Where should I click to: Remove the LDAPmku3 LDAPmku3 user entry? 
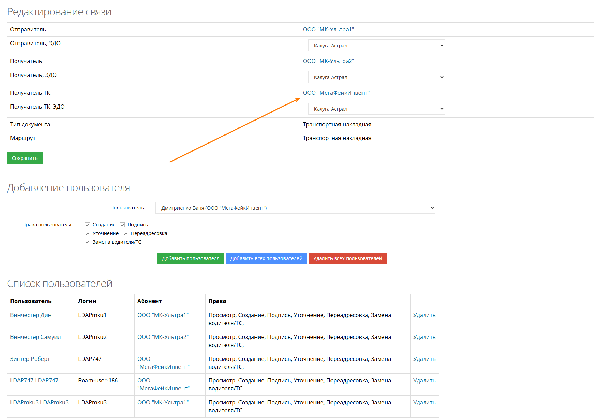click(x=424, y=403)
